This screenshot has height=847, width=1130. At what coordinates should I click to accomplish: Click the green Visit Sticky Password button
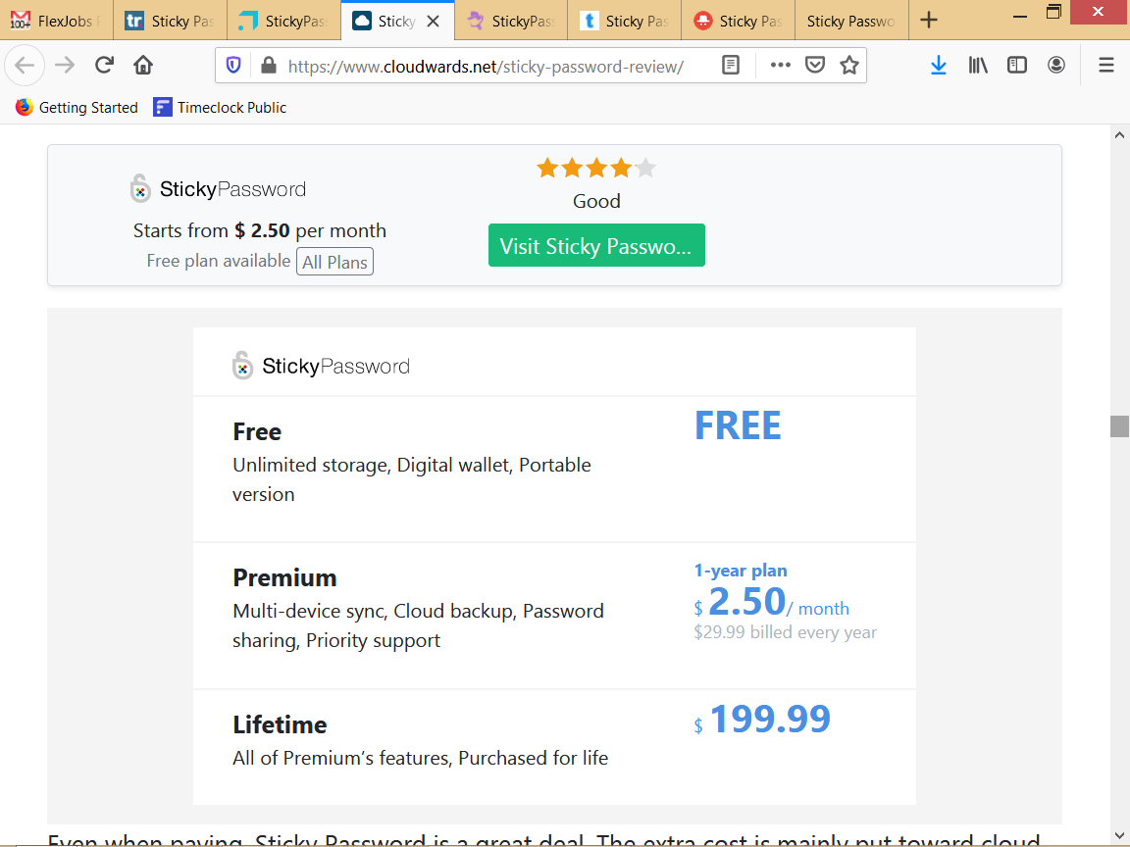(x=596, y=246)
